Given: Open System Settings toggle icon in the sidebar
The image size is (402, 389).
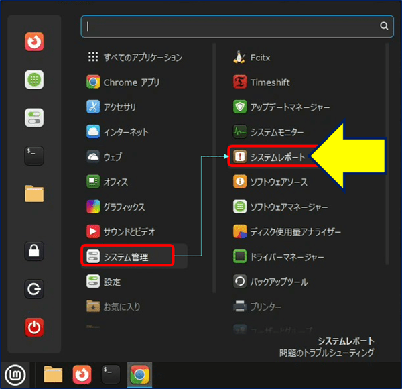Looking at the screenshot, I should [x=34, y=118].
